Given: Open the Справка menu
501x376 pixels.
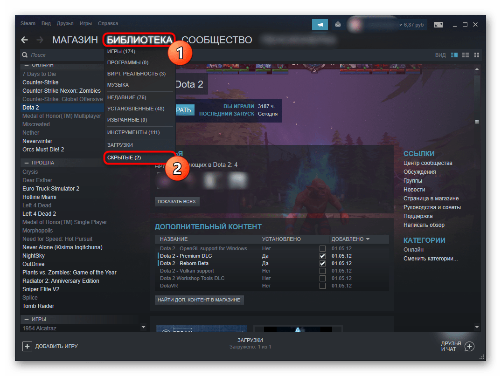Looking at the screenshot, I should point(108,23).
